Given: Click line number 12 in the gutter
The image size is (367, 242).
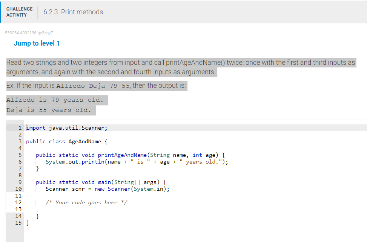Looking at the screenshot, I should click(x=20, y=202).
